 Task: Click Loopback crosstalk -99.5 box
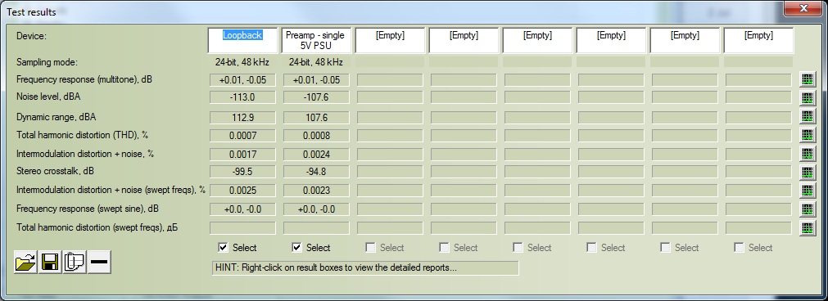click(243, 172)
